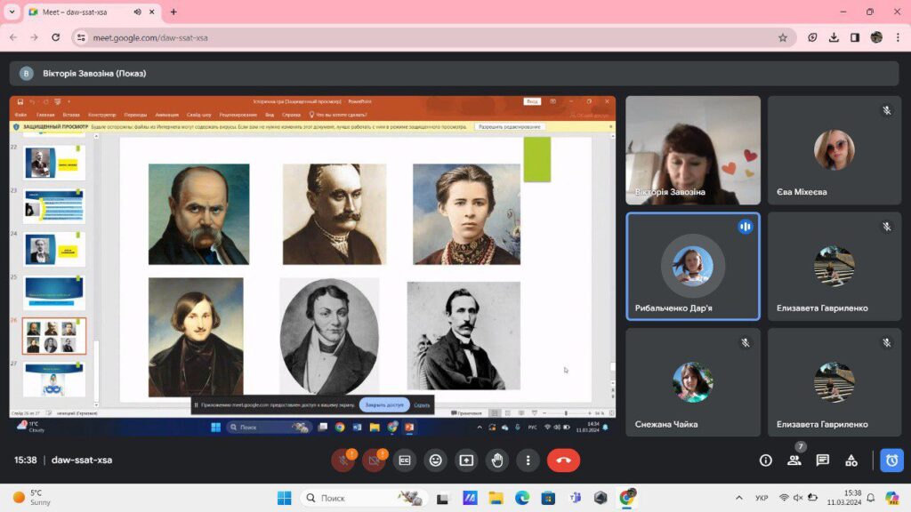Select slide 27 thumbnail with mask
This screenshot has width=911, height=512.
[54, 380]
